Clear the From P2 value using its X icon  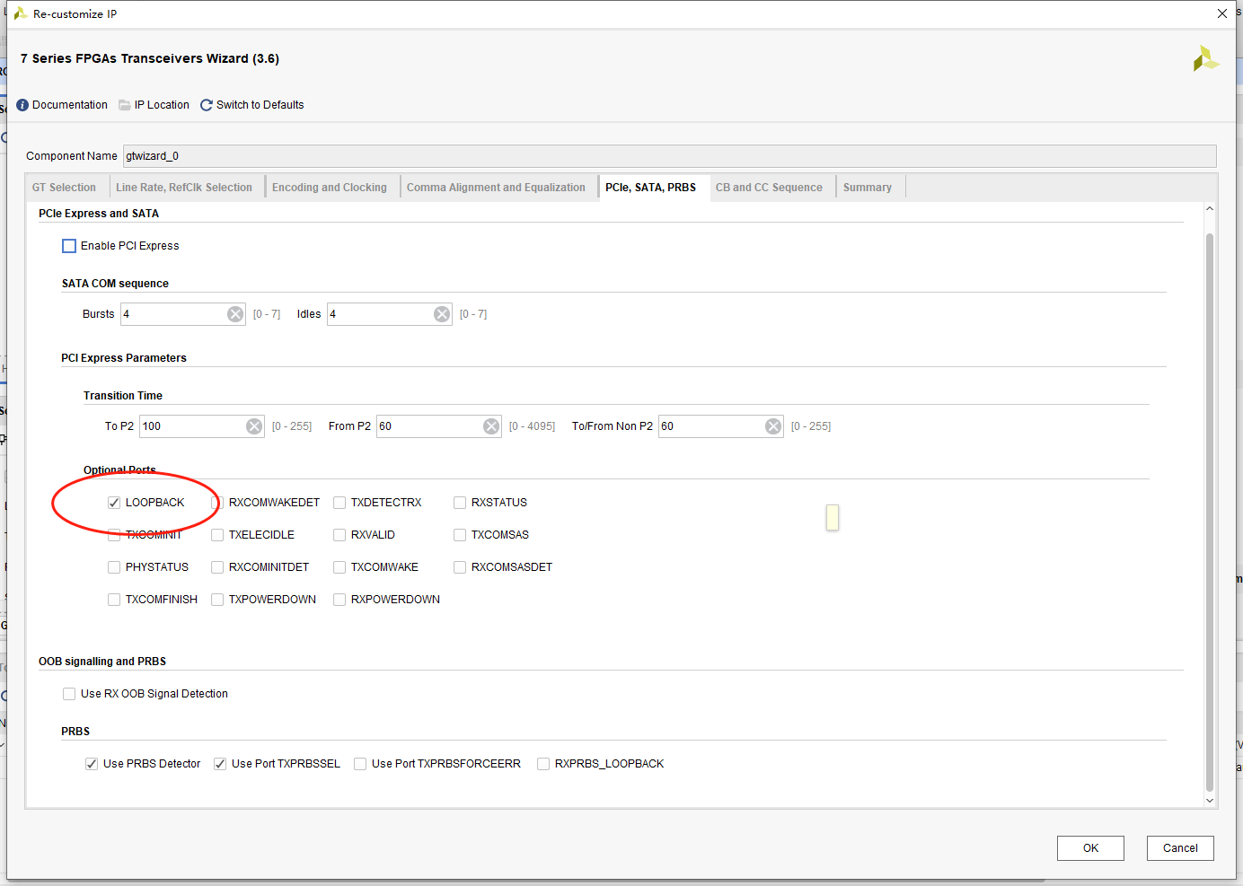pyautogui.click(x=491, y=426)
